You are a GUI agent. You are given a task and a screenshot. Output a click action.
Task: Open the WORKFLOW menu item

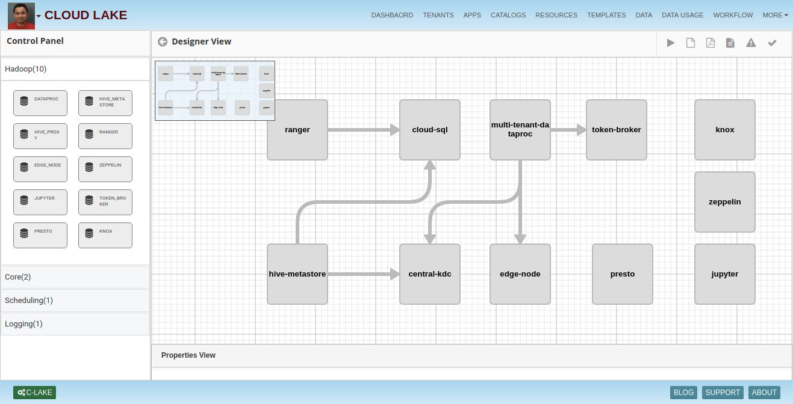point(733,15)
